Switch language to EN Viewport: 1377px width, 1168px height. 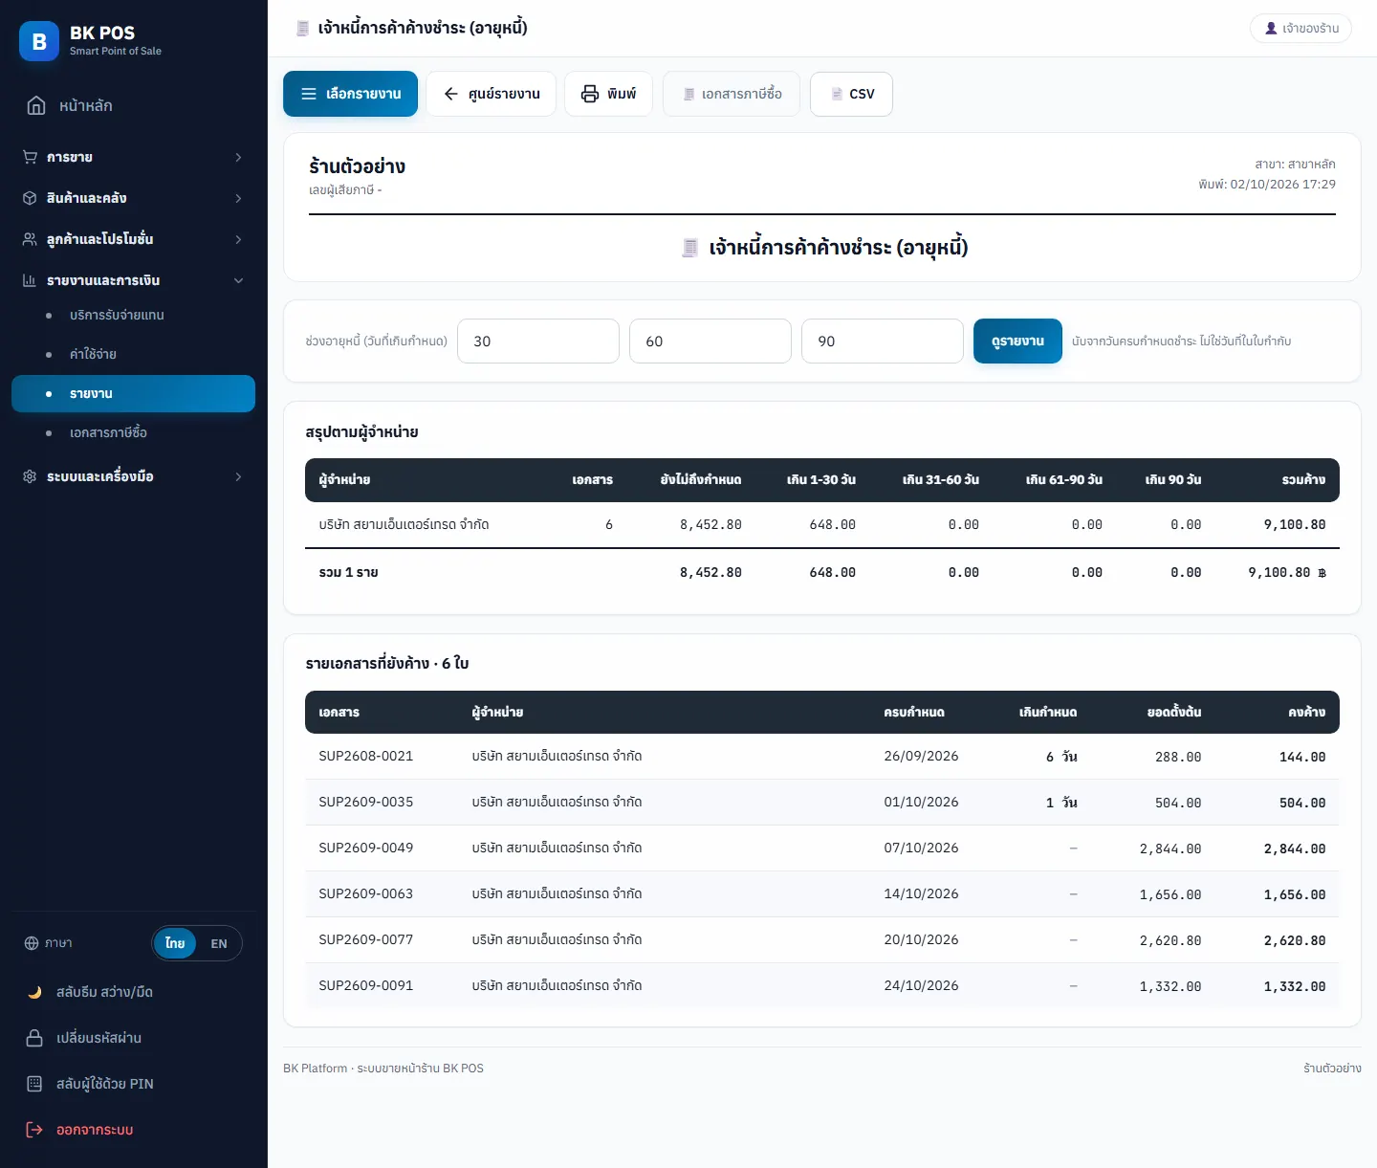click(x=219, y=943)
